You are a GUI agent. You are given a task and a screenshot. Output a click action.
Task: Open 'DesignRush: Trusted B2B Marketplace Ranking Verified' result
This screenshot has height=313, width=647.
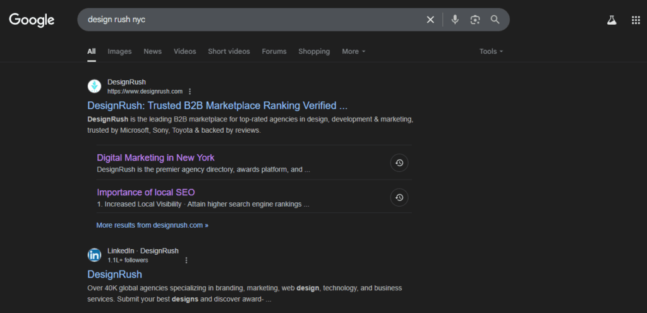click(217, 106)
